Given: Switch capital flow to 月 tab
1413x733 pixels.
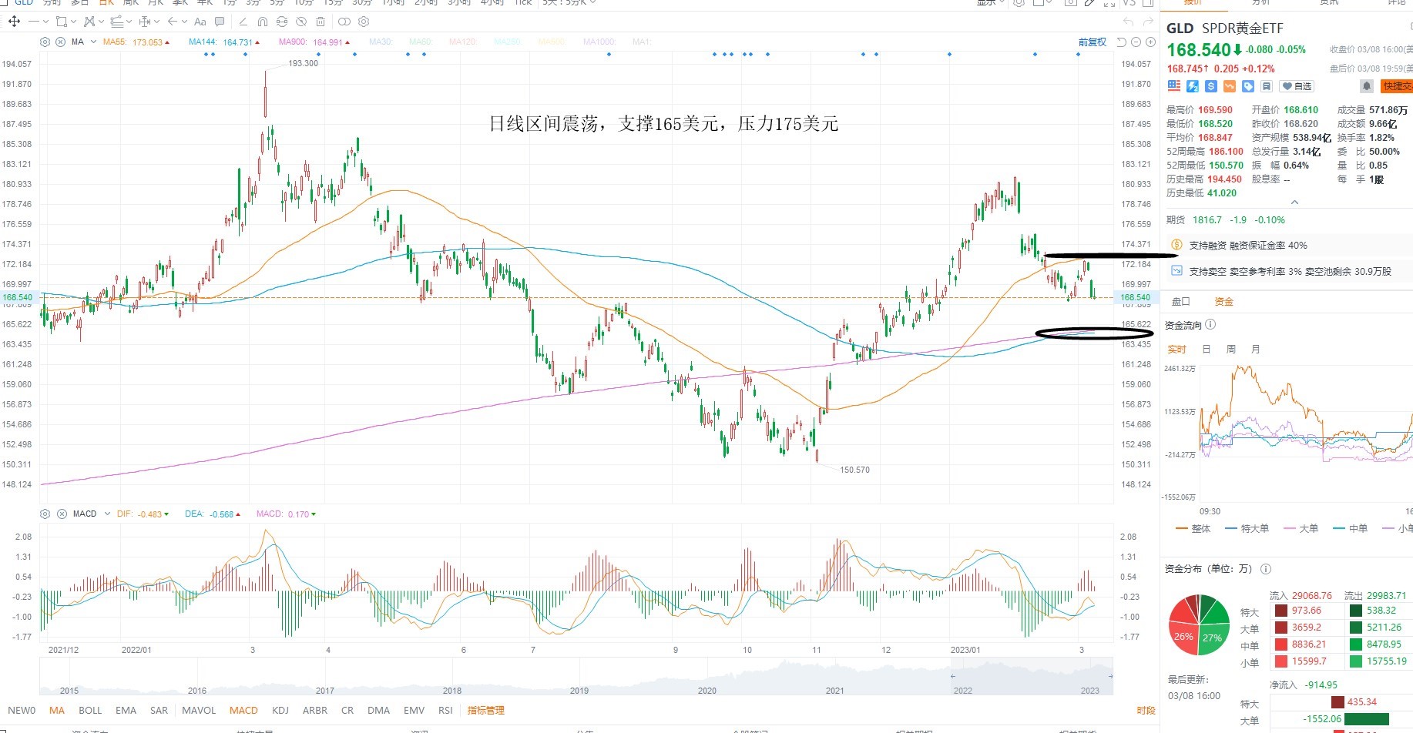Looking at the screenshot, I should tap(1256, 349).
